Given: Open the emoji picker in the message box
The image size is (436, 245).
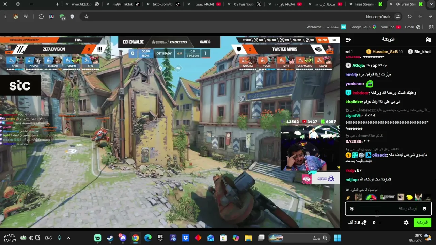Looking at the screenshot, I should 424,209.
